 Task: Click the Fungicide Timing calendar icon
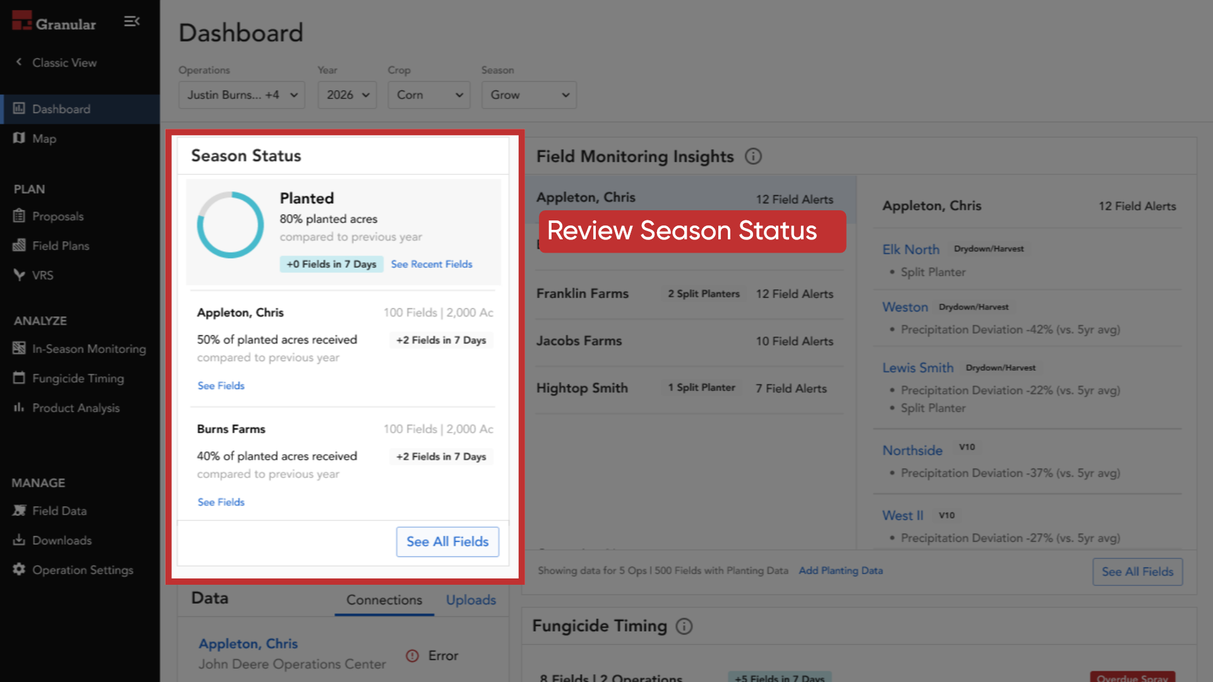point(19,378)
